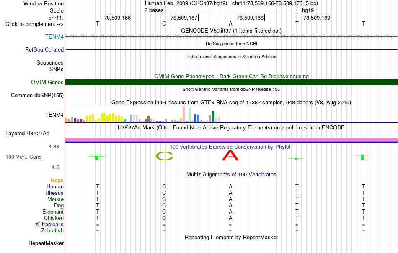Screen dimensions: 398x253
Task: Click the Chicken alignment row label
Action: click(x=54, y=218)
